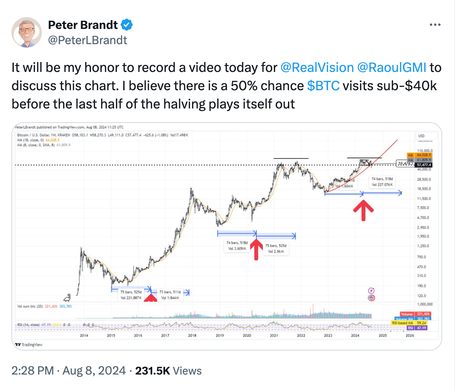Open the three-dot more options menu

(435, 25)
